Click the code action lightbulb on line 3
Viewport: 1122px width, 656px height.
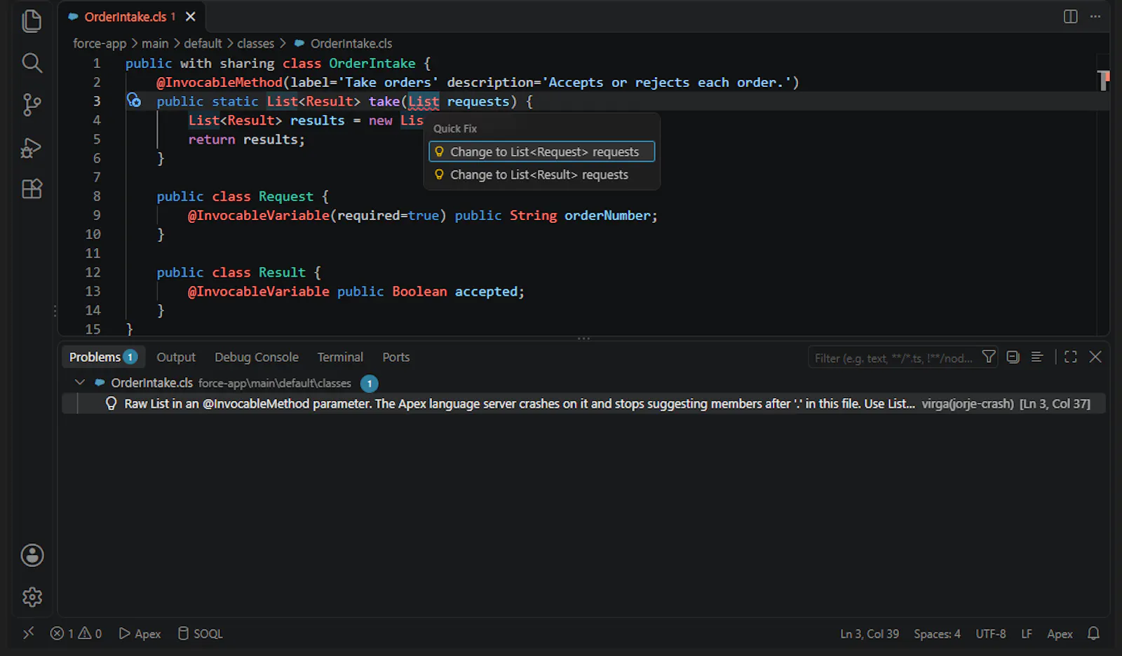[134, 101]
